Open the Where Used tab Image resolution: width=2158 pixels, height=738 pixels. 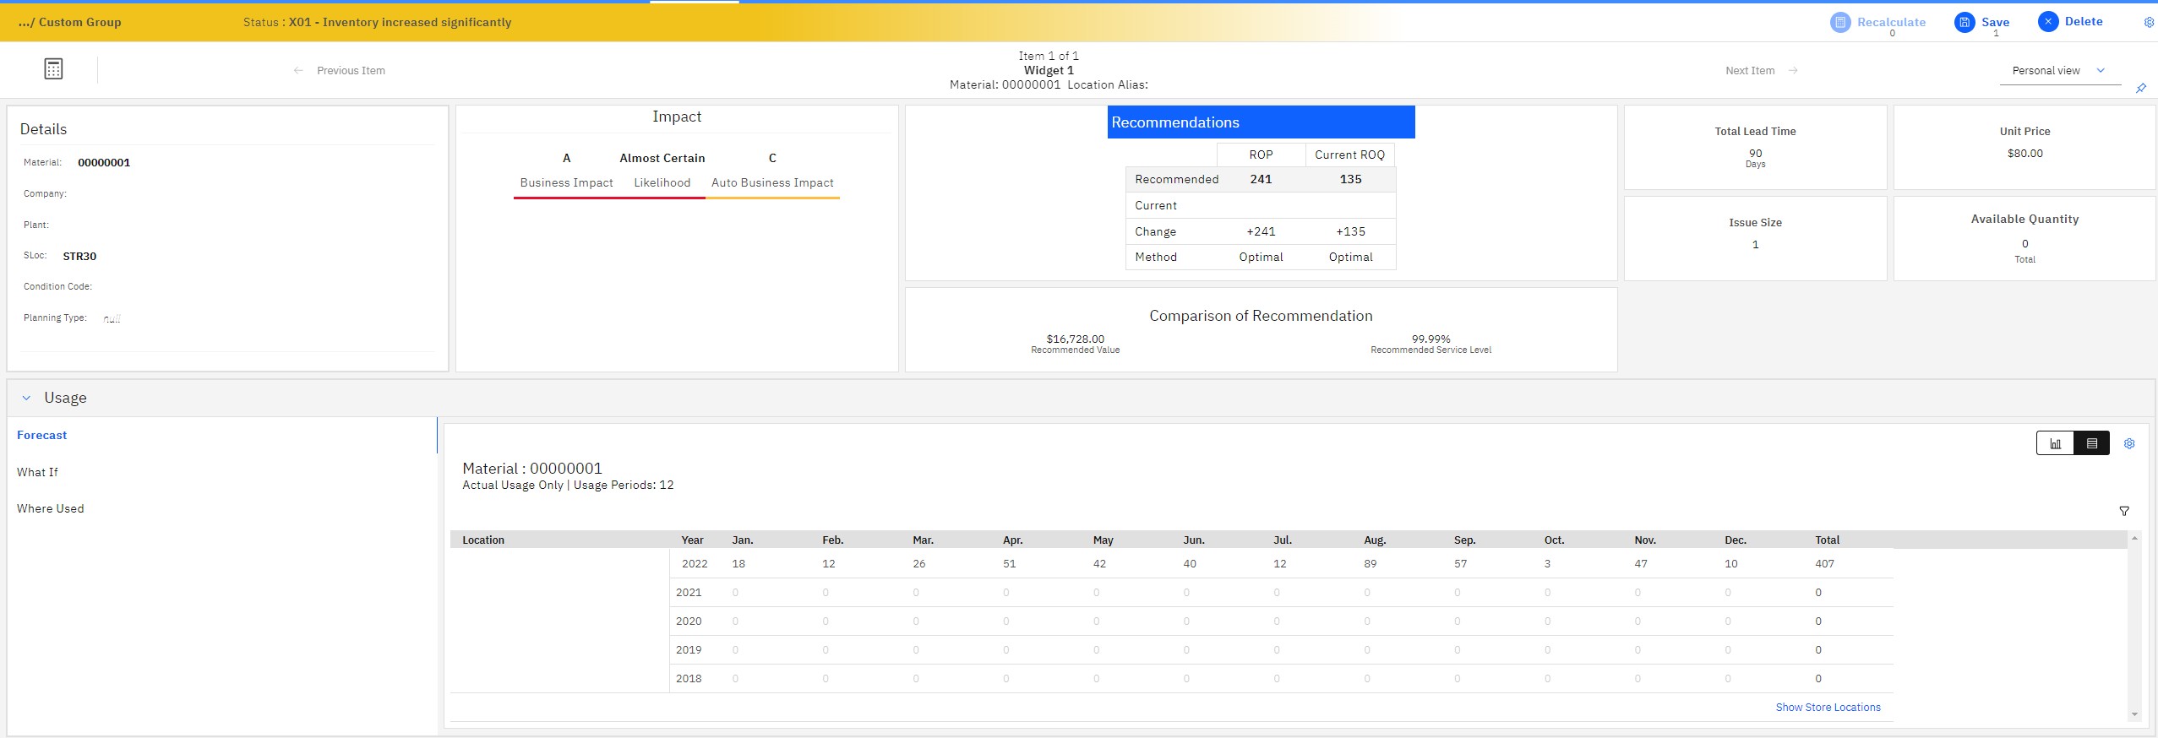click(50, 508)
